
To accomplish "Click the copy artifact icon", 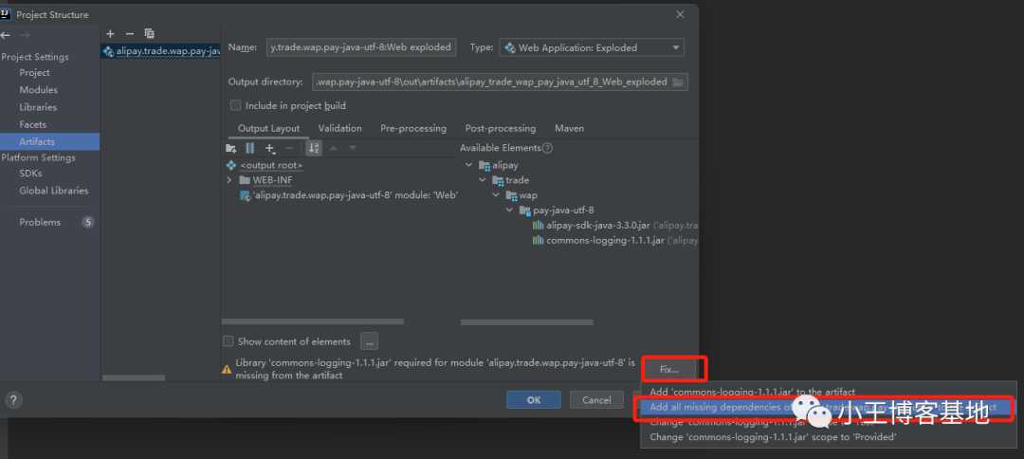I will (149, 33).
